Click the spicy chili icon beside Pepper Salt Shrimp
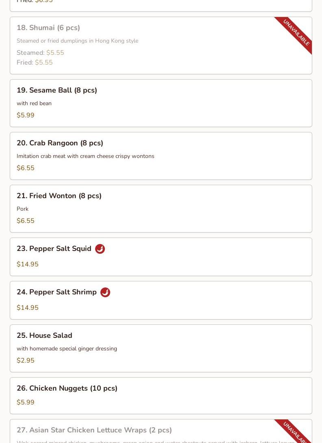The image size is (322, 443). tap(105, 292)
